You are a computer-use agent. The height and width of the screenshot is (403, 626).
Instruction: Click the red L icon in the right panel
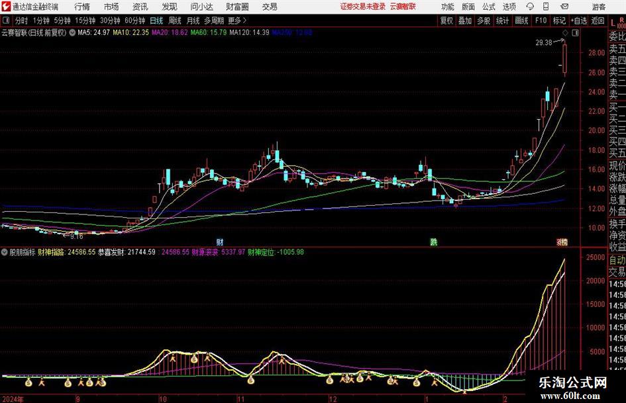[613, 23]
